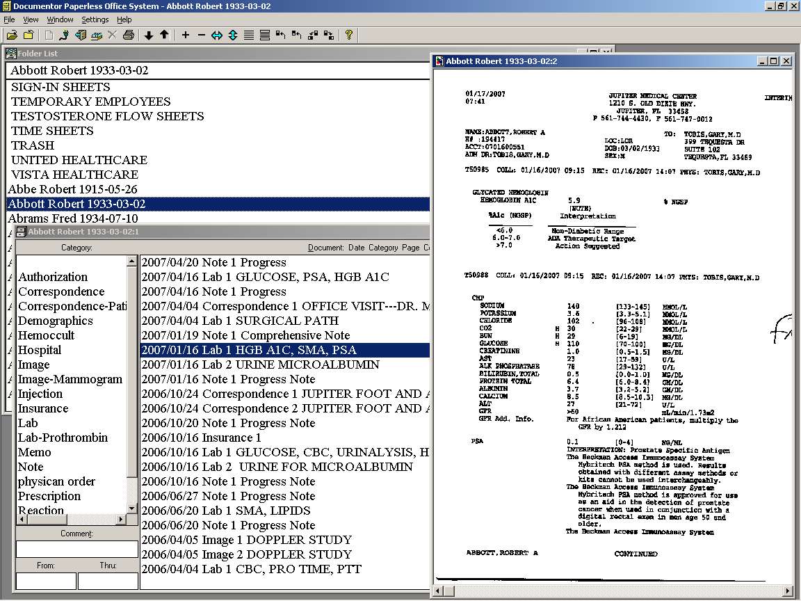
Task: Click the cyan fit-width horizontal arrows icon
Action: [217, 35]
